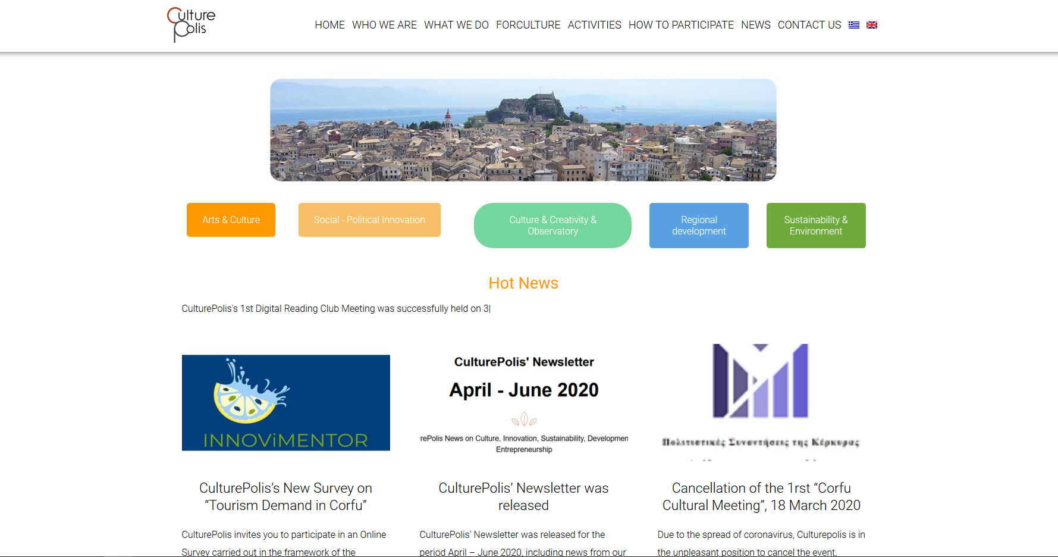Open the WHO WE ARE menu
Viewport: 1058px width, 557px height.
[x=384, y=25]
